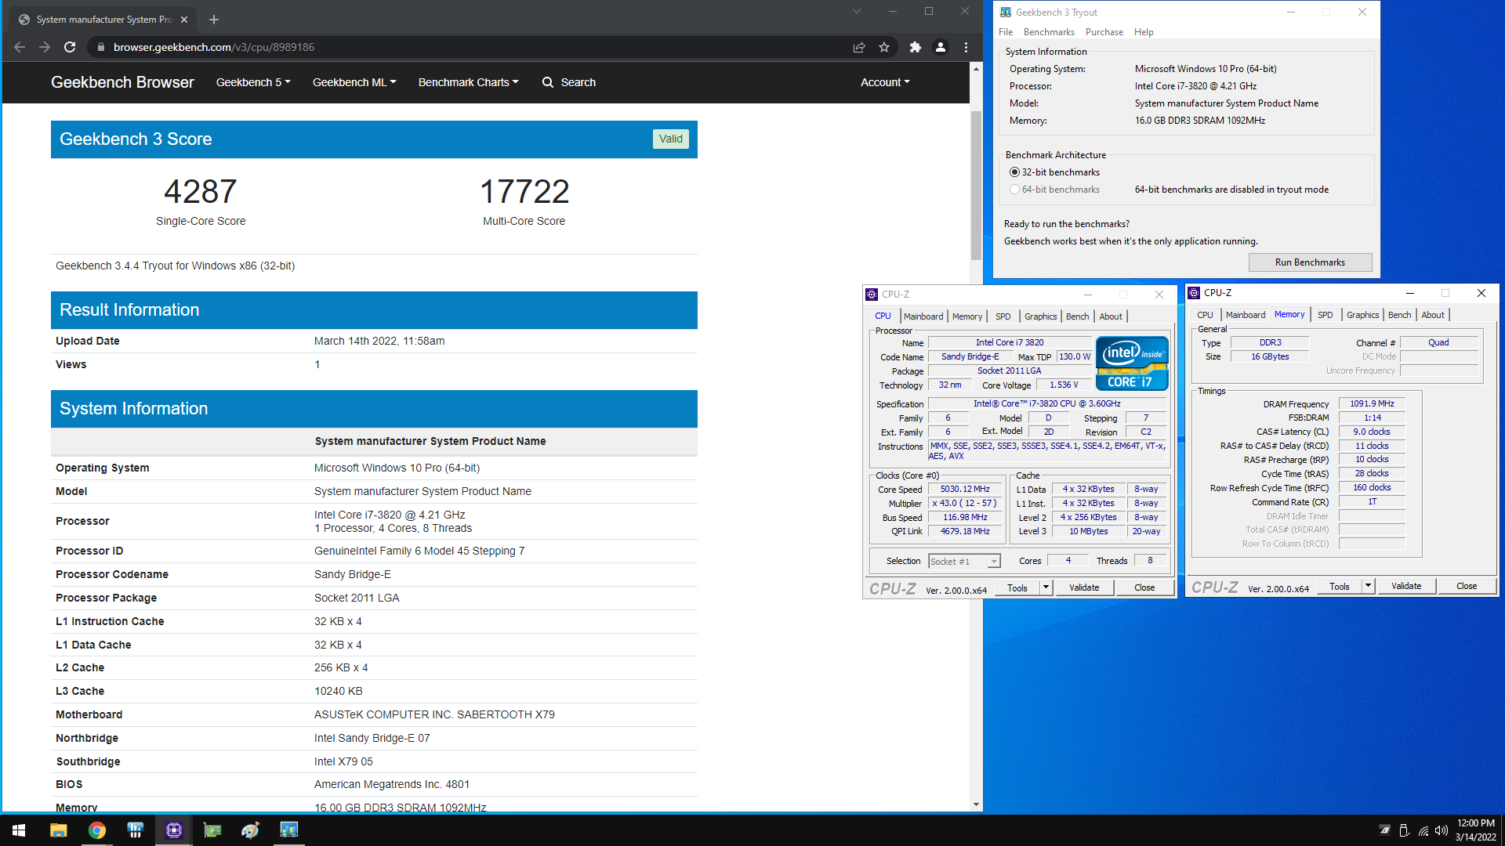Click Validate in the Memory CPU-Z window
1505x846 pixels.
coord(1406,586)
